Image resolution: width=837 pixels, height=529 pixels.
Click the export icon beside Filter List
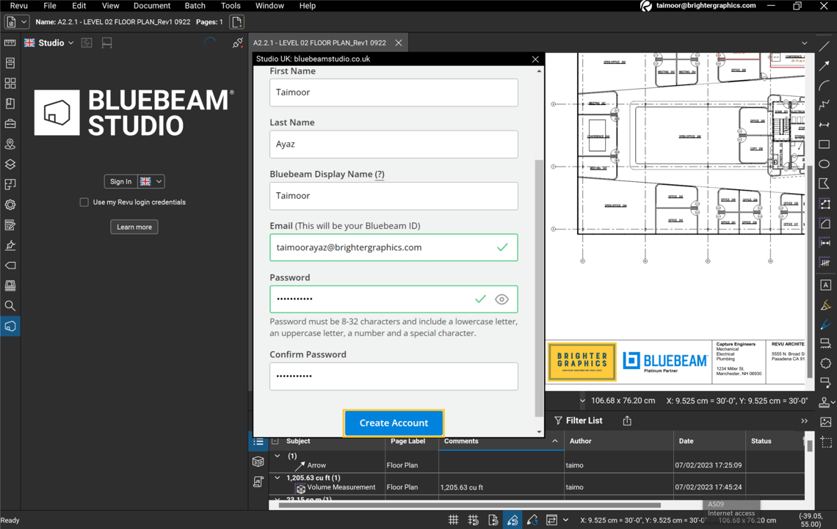(627, 420)
